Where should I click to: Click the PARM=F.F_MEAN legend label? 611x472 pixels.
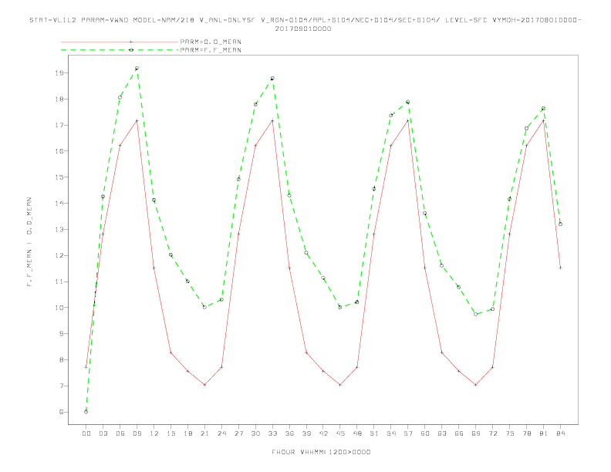(211, 50)
